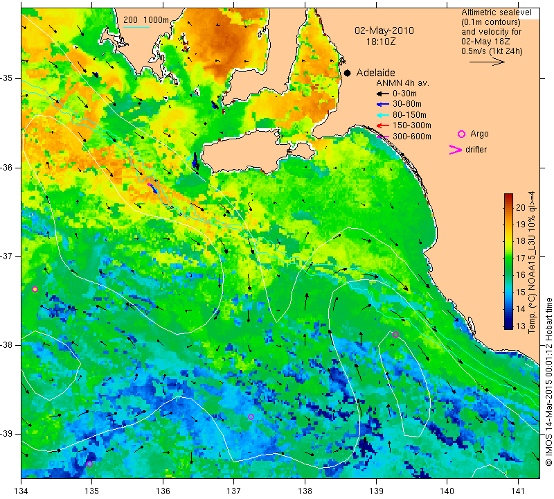The image size is (554, 499).
Task: Click the black 0-30m arrow legend icon
Action: click(x=383, y=94)
